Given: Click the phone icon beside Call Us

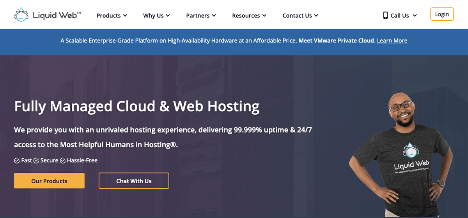Looking at the screenshot, I should point(385,15).
